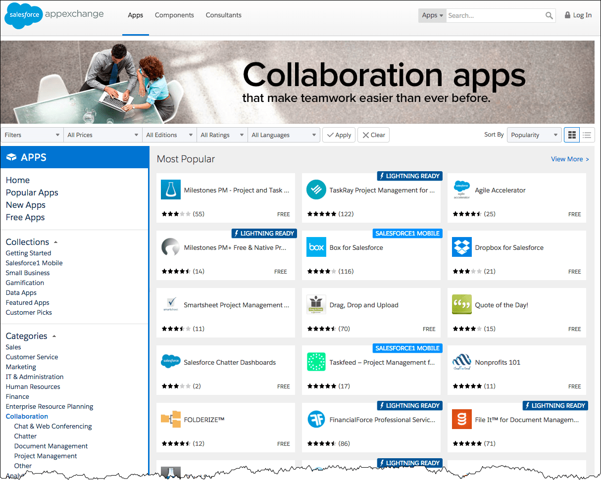Image resolution: width=601 pixels, height=480 pixels.
Task: Click the Clear filters button
Action: tap(373, 135)
